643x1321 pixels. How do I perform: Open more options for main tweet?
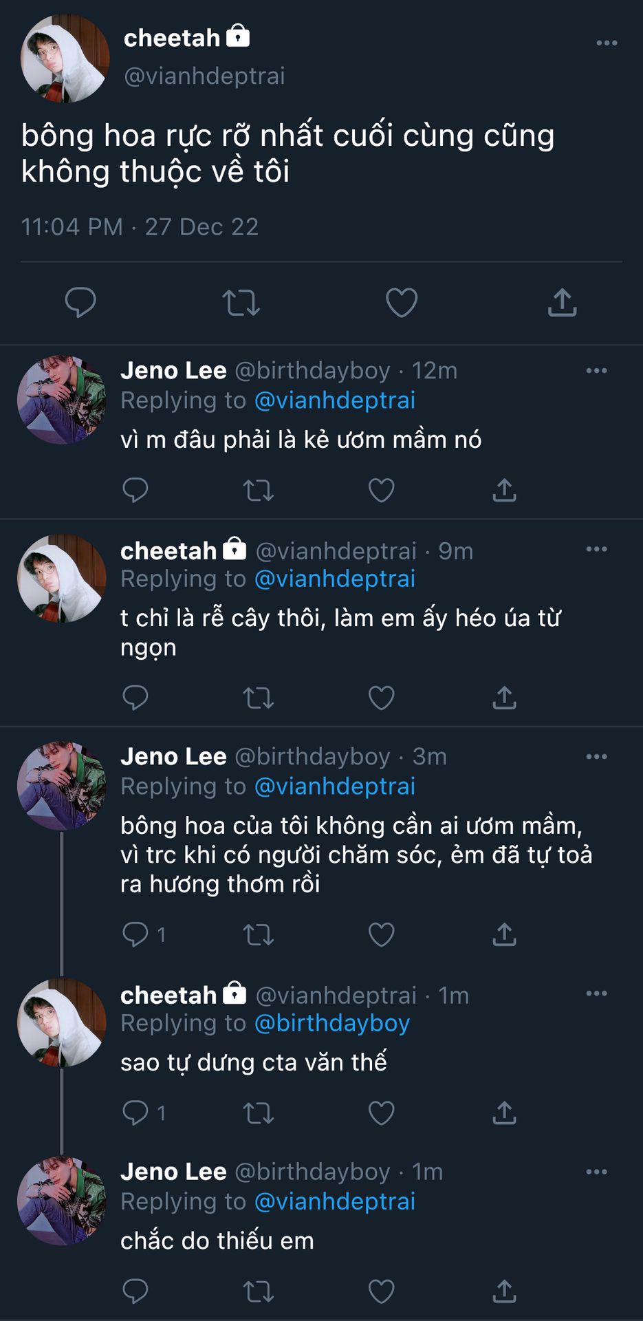(x=607, y=43)
